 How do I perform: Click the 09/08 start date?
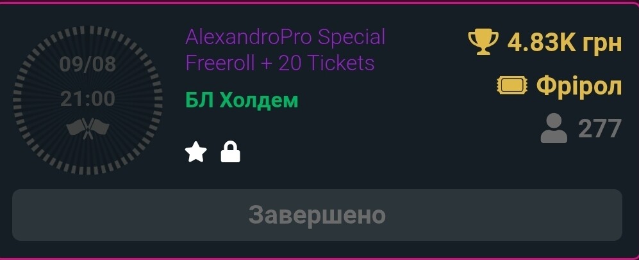click(x=88, y=64)
